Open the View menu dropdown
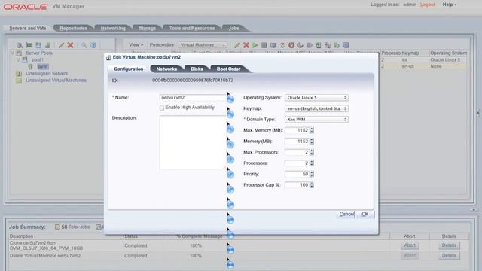The image size is (482, 271). pyautogui.click(x=136, y=45)
